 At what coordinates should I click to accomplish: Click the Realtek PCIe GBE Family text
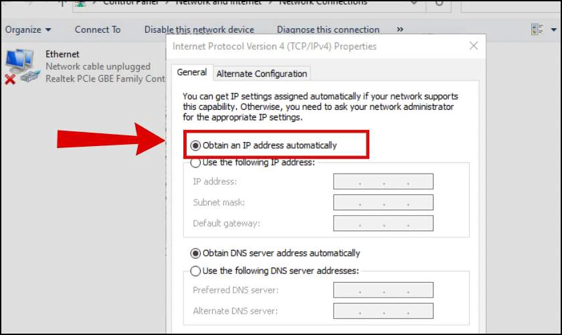click(x=105, y=79)
